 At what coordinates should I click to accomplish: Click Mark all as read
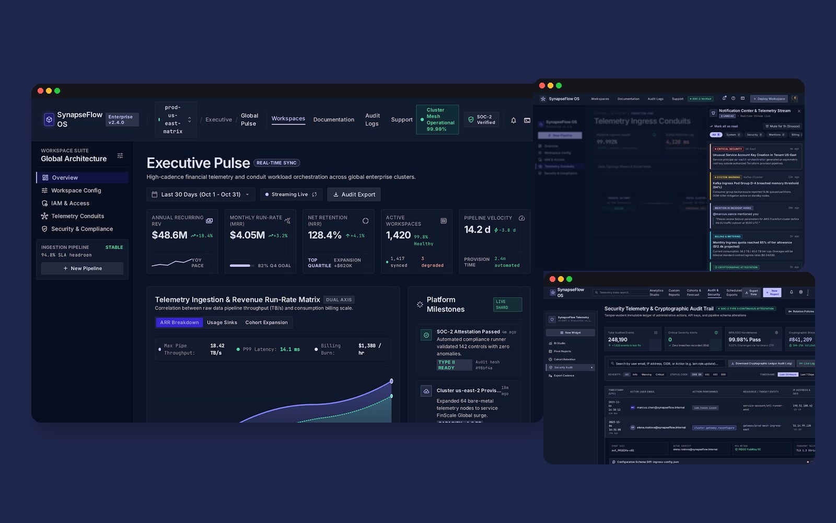[724, 126]
